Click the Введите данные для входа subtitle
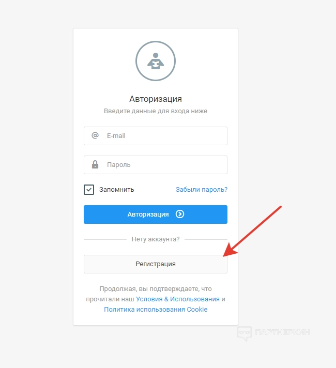 pyautogui.click(x=156, y=111)
